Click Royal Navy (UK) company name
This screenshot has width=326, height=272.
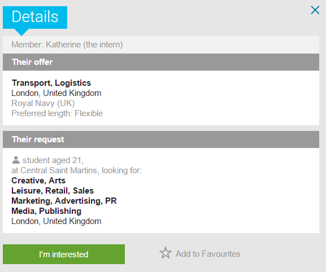43,103
